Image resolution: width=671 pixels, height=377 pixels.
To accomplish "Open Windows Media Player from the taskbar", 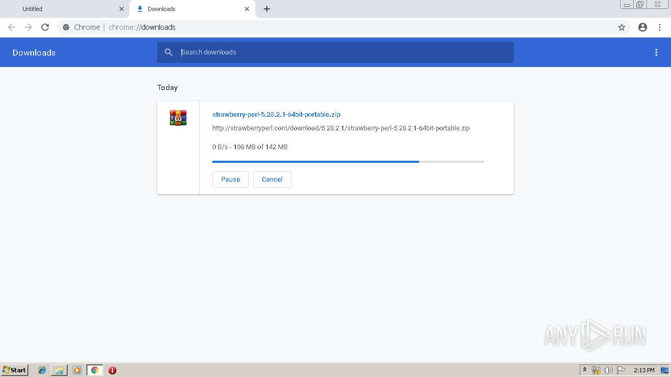I will [77, 370].
